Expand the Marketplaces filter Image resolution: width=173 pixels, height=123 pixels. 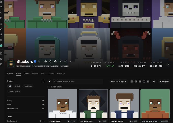coord(26,109)
